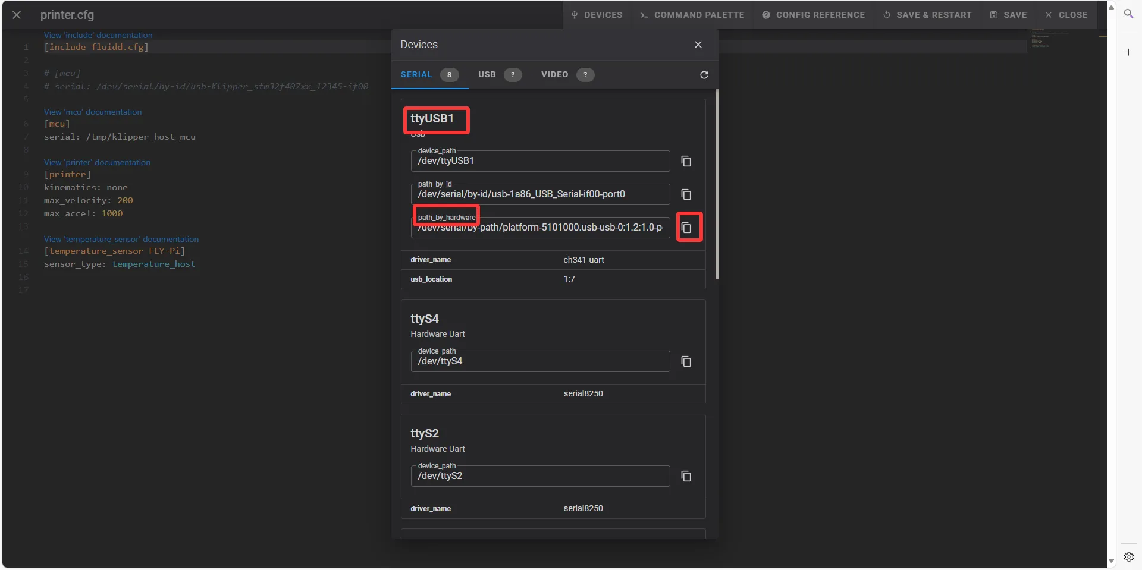
Task: Copy the /dev/ttyS2 device path
Action: [x=686, y=476]
